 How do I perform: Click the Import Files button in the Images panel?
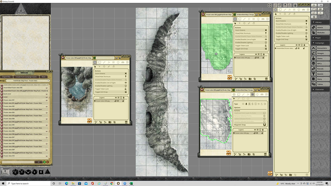[6, 77]
